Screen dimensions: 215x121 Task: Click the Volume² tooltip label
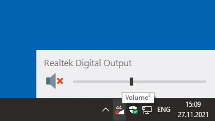138,98
